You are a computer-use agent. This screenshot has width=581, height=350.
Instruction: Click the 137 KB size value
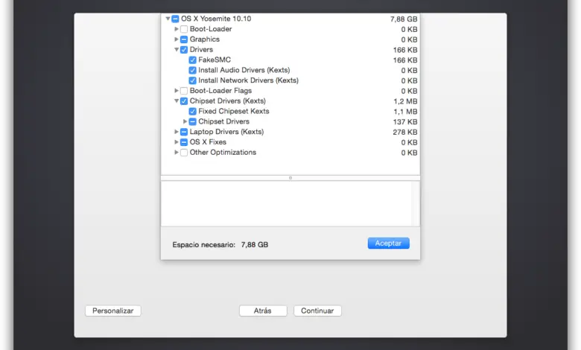tap(405, 122)
